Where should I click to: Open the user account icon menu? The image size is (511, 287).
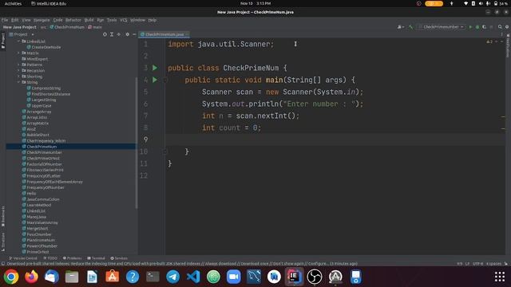401,27
